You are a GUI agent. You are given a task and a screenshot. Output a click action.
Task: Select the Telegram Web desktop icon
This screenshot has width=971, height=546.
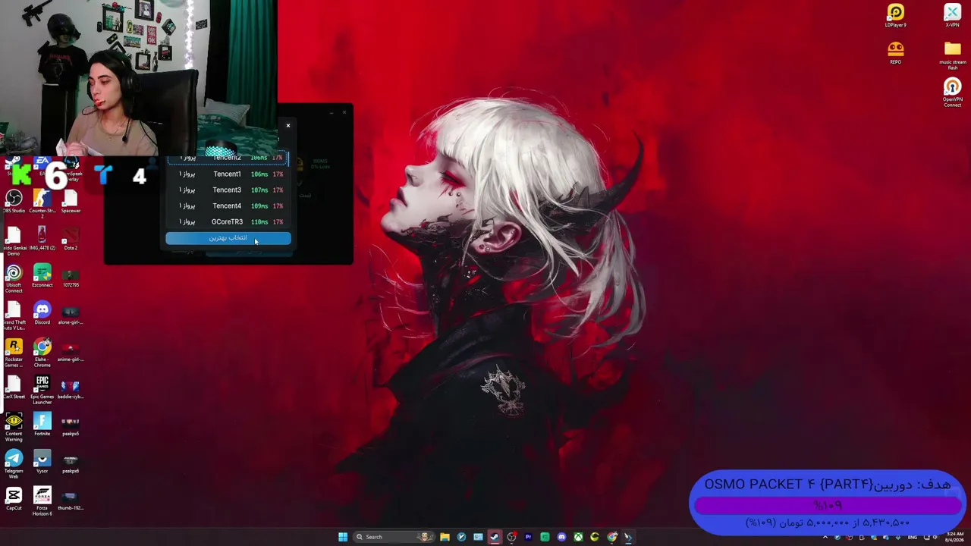point(14,464)
